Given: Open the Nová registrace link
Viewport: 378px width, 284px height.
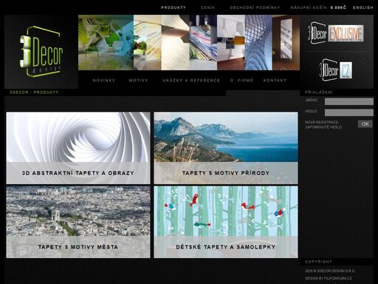Looking at the screenshot, I should tap(322, 122).
